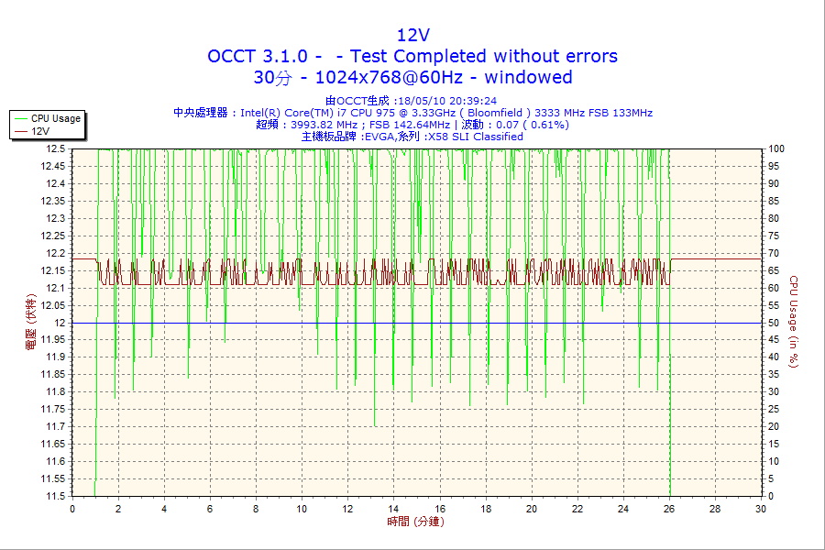Viewport: 825px width, 550px height.
Task: Click the time axis label 30
Action: click(760, 509)
